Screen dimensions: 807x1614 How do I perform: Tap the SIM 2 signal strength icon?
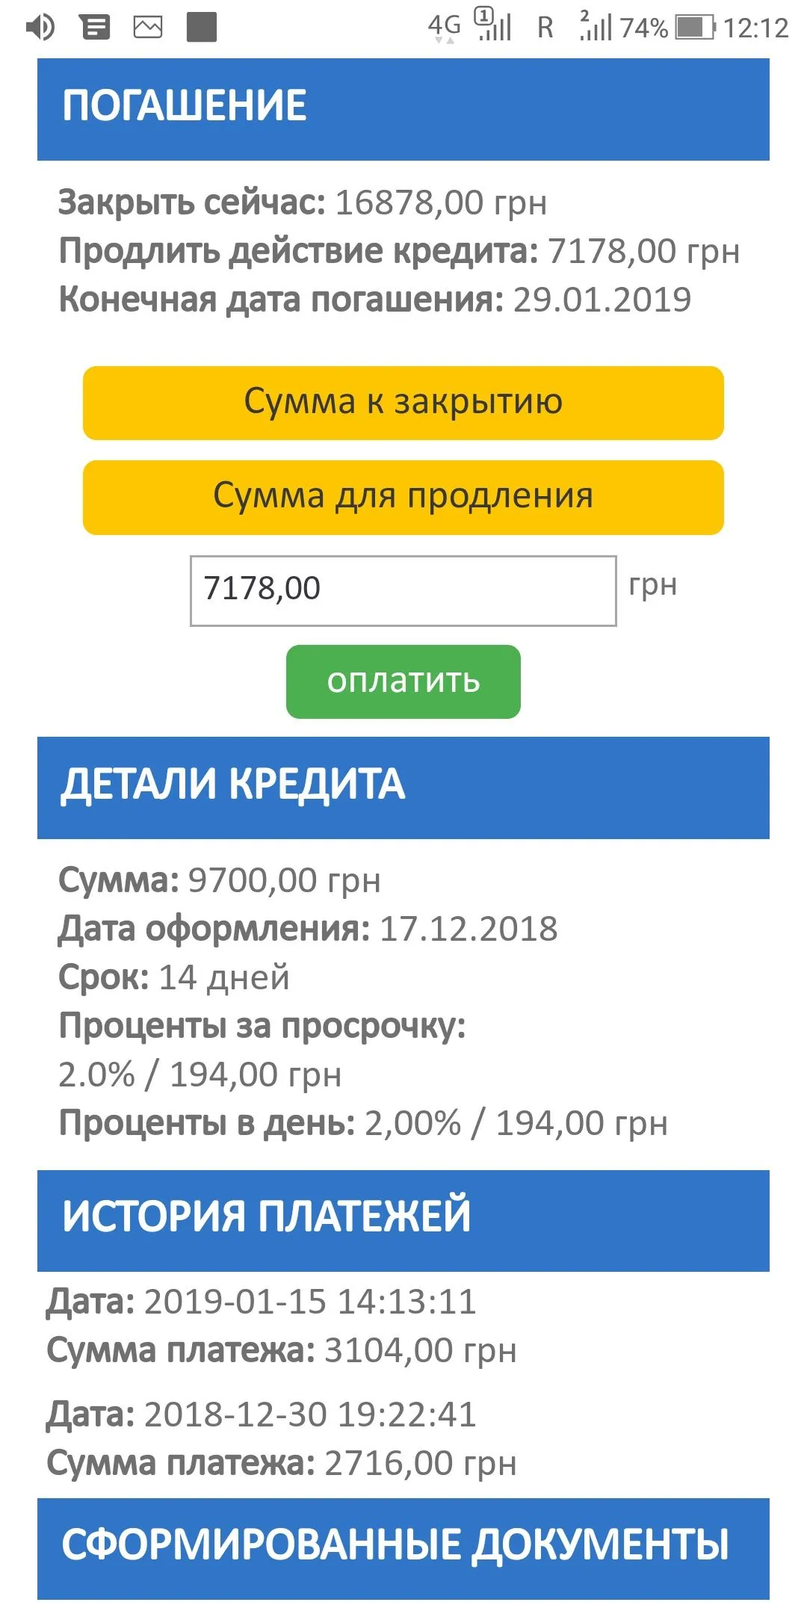pos(596,27)
